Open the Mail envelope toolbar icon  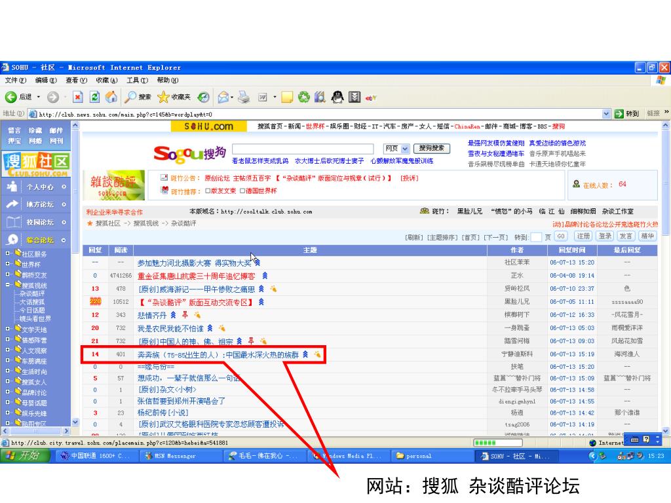tap(223, 98)
